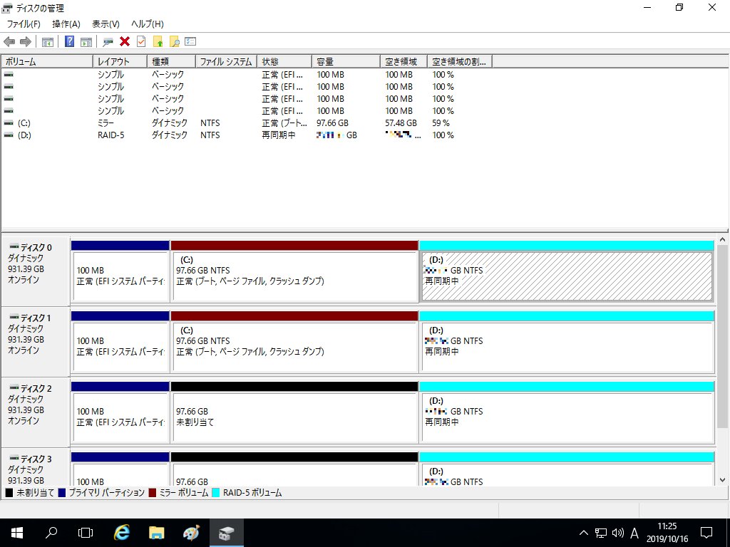730x547 pixels.
Task: Click the checklist properties toolbar icon
Action: pos(190,41)
